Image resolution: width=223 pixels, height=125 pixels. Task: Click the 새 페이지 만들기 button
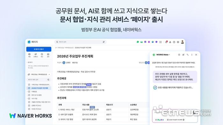click(x=39, y=49)
